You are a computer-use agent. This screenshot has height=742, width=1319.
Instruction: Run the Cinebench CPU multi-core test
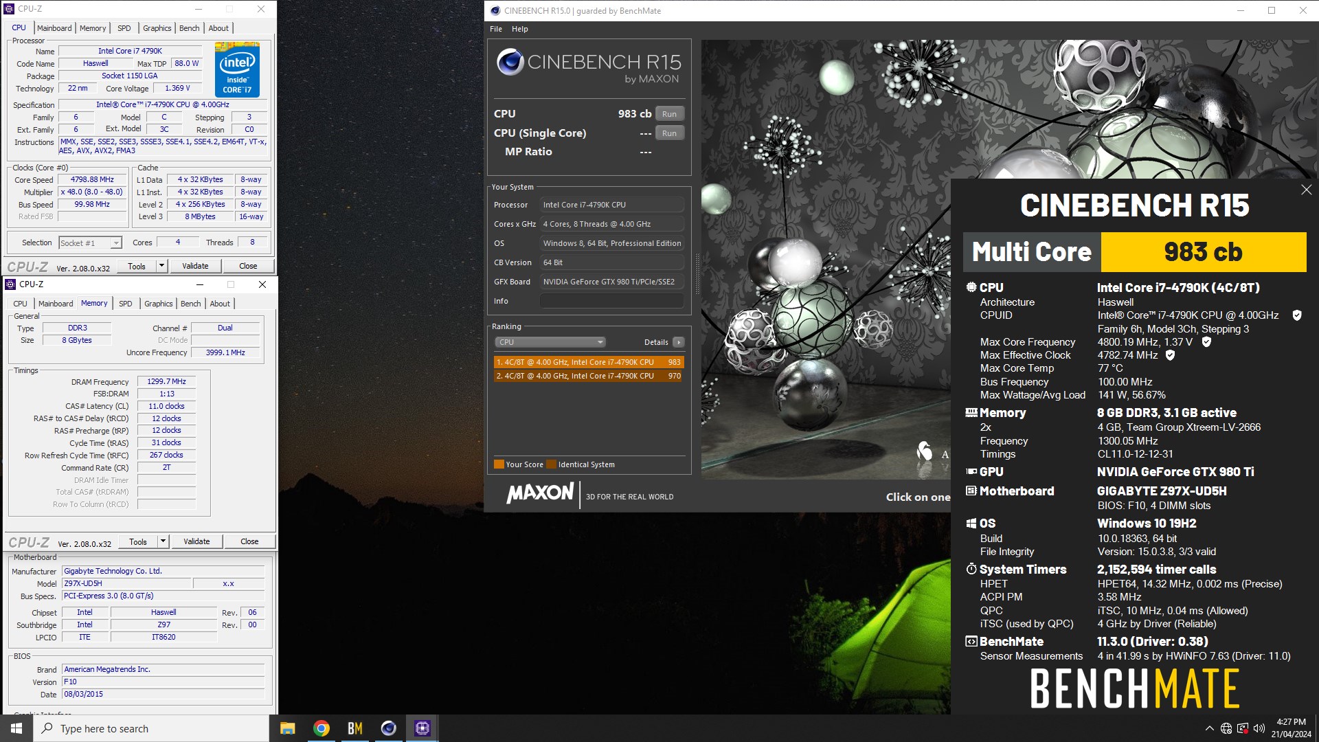click(x=669, y=114)
